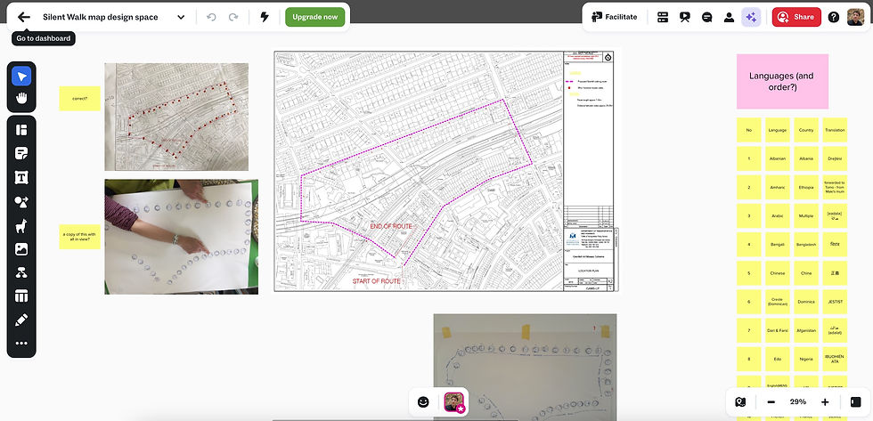This screenshot has width=873, height=421.
Task: Select the 'Ethiopia' sticky note
Action: click(806, 188)
